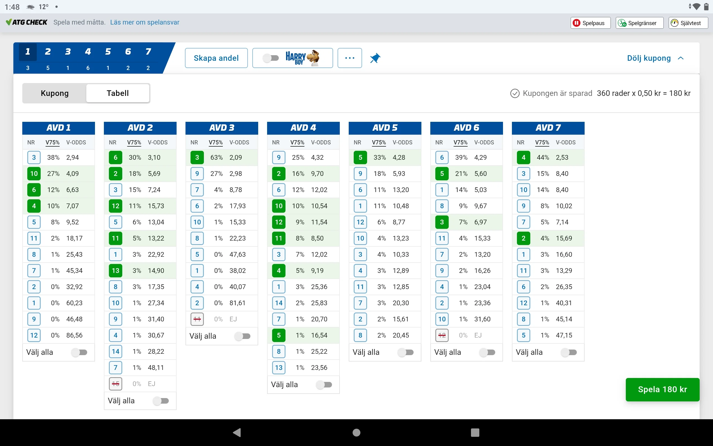This screenshot has height=446, width=713.
Task: Sort AVD 1 by V75% header
Action: [x=52, y=142]
